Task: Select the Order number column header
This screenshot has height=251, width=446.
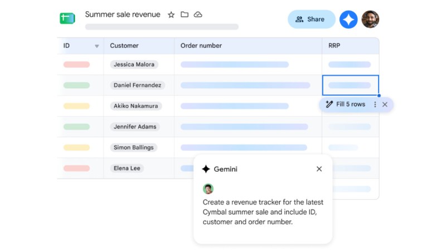Action: coord(248,46)
